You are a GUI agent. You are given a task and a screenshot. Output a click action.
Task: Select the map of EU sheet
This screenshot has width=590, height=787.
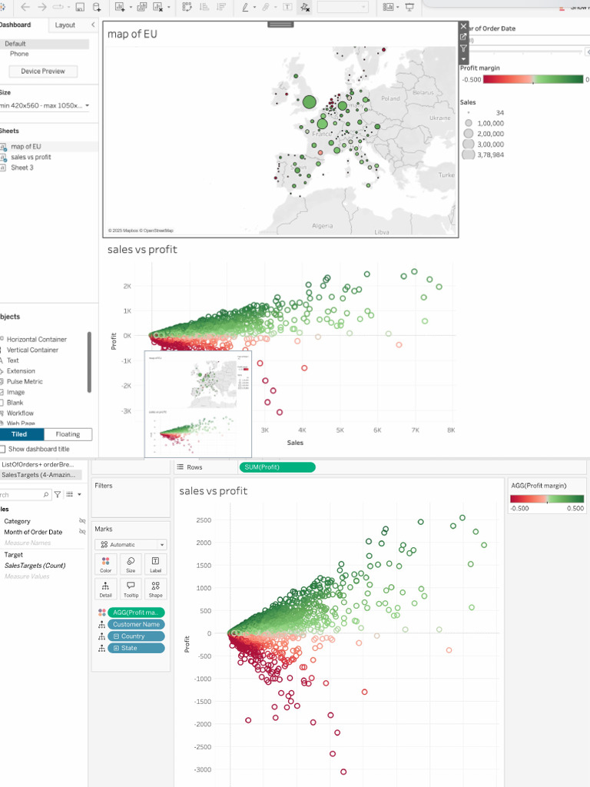tap(26, 147)
